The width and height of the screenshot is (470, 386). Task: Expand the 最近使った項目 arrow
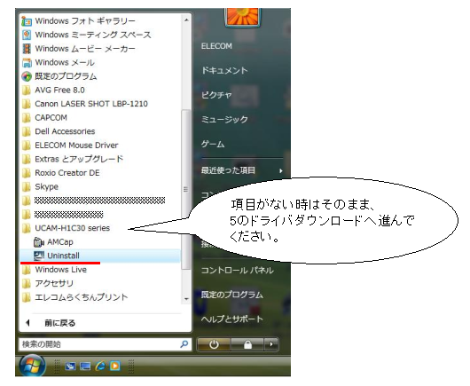coord(281,170)
